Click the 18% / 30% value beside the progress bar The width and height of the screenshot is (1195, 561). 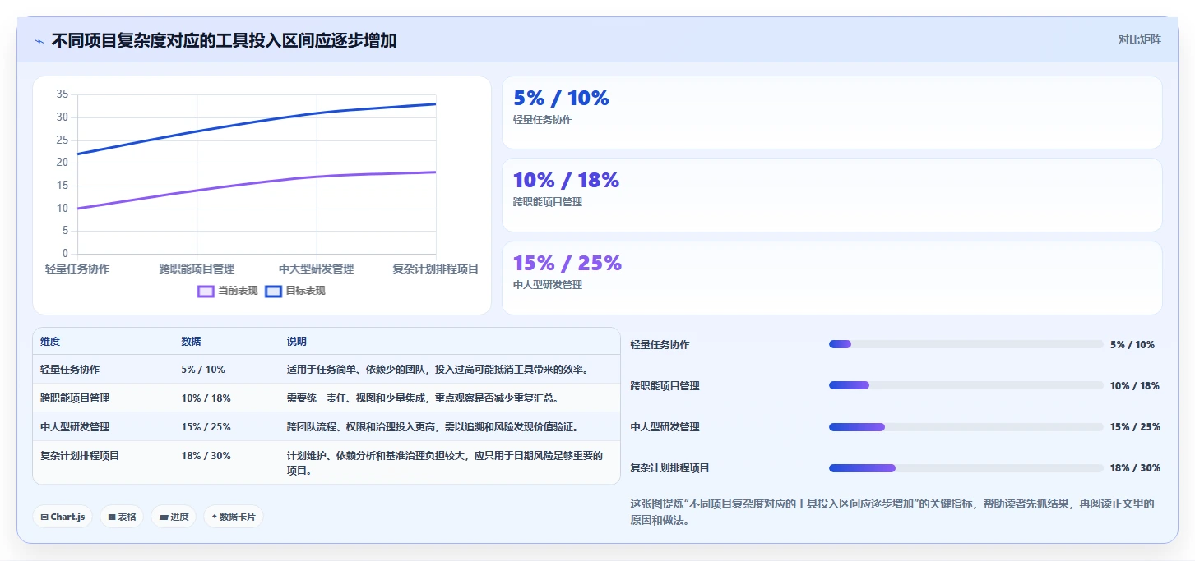(x=1135, y=468)
